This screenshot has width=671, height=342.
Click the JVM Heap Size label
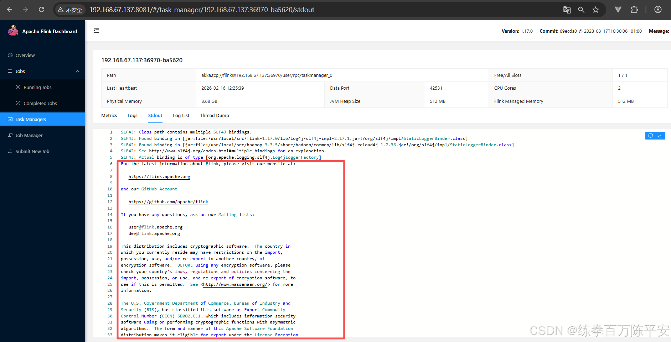click(345, 101)
